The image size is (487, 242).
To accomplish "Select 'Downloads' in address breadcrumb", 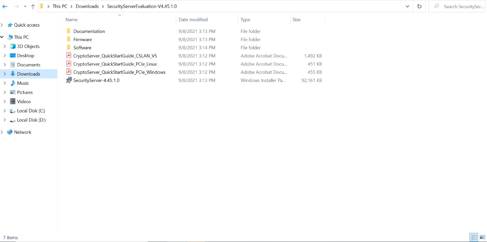I will click(87, 6).
